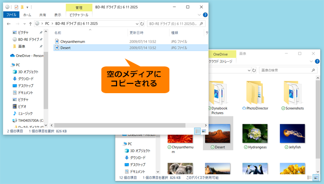Screen dimensions: 324x184
Task: Select TIH0405700A (C:) drive
Action: click(28, 121)
